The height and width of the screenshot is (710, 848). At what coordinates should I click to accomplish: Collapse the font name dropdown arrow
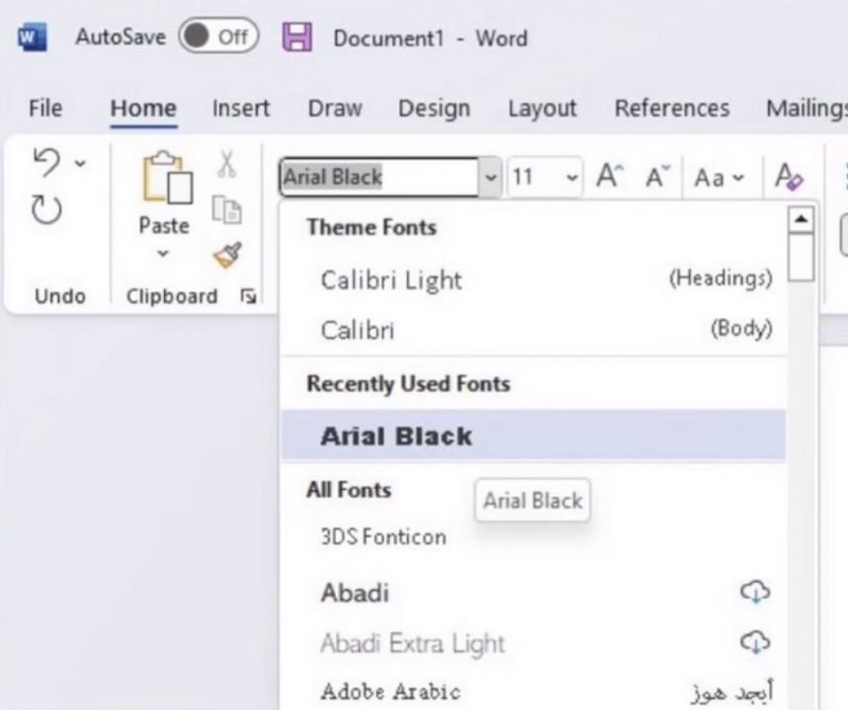point(491,177)
